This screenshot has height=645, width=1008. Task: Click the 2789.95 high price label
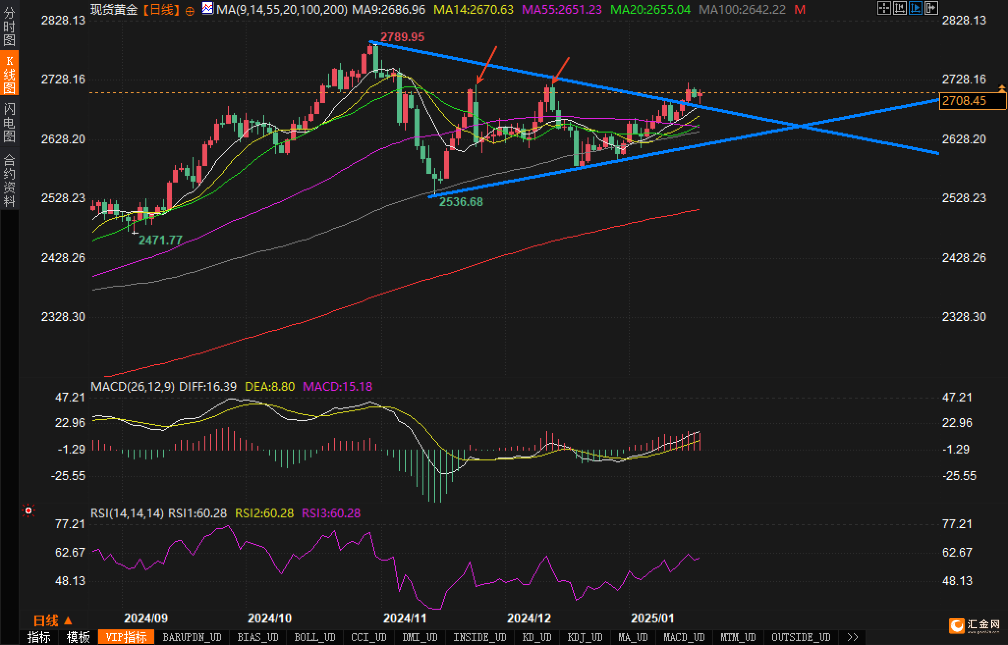(x=402, y=37)
